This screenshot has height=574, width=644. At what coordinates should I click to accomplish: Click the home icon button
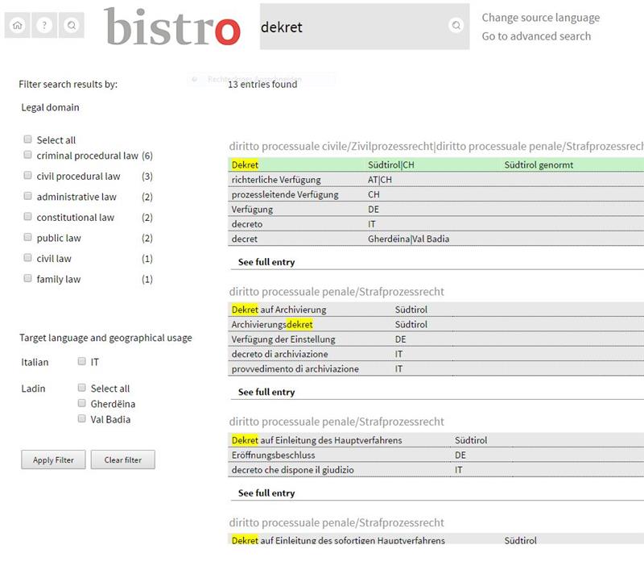19,26
